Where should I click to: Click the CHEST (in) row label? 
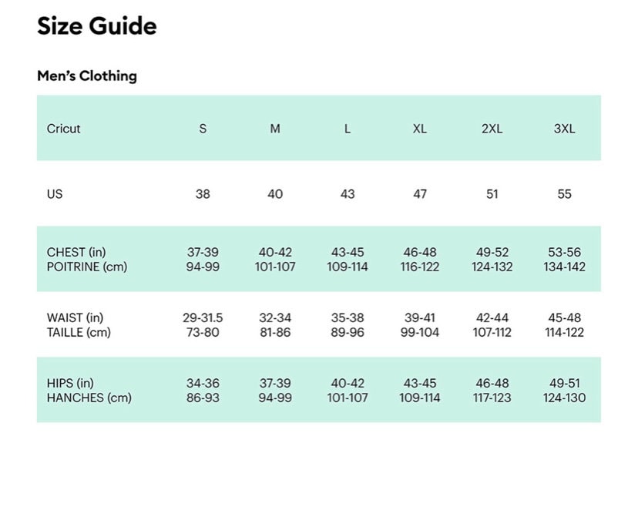click(x=76, y=252)
